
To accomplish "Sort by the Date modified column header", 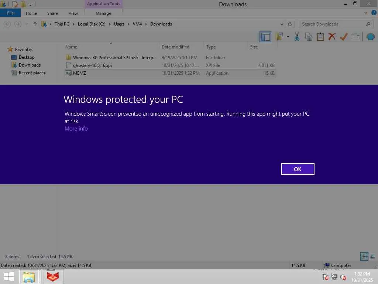I will coord(175,47).
